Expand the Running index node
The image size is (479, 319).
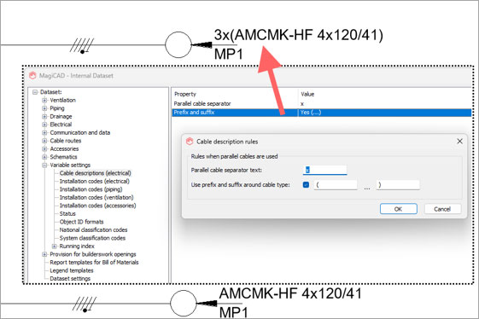coord(55,246)
